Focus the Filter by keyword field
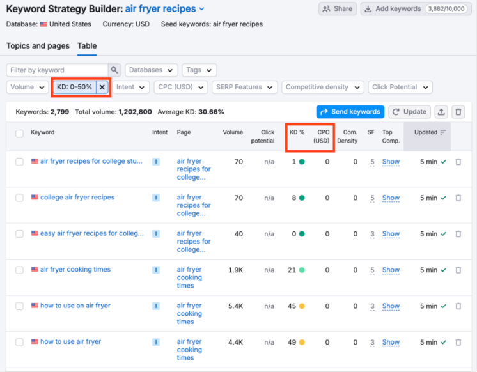This screenshot has width=477, height=372. pyautogui.click(x=56, y=70)
